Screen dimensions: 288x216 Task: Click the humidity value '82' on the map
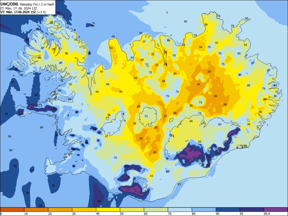click(171, 135)
